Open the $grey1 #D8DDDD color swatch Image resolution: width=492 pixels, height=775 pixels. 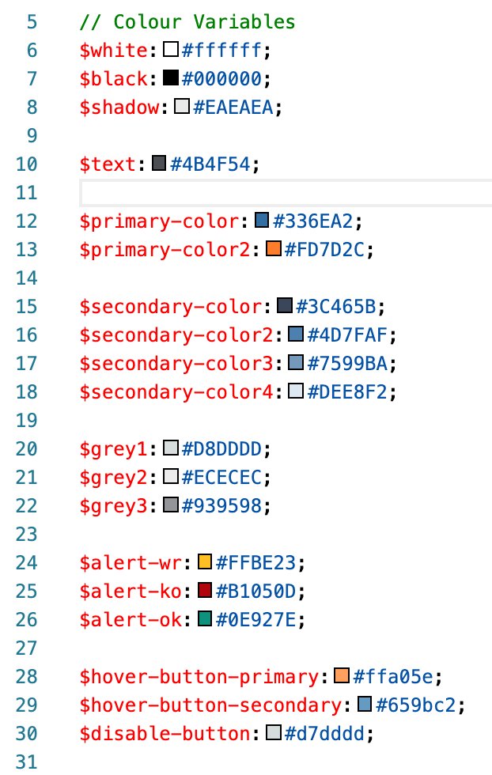(171, 448)
